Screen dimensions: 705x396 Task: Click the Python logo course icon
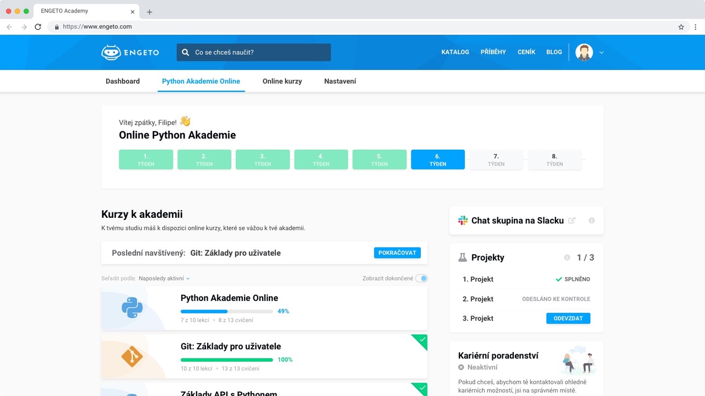coord(132,308)
